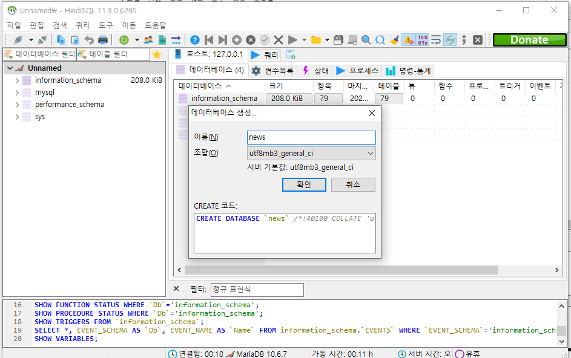The width and height of the screenshot is (571, 358).
Task: Click the run query play icon in toolbar
Action: 292,40
